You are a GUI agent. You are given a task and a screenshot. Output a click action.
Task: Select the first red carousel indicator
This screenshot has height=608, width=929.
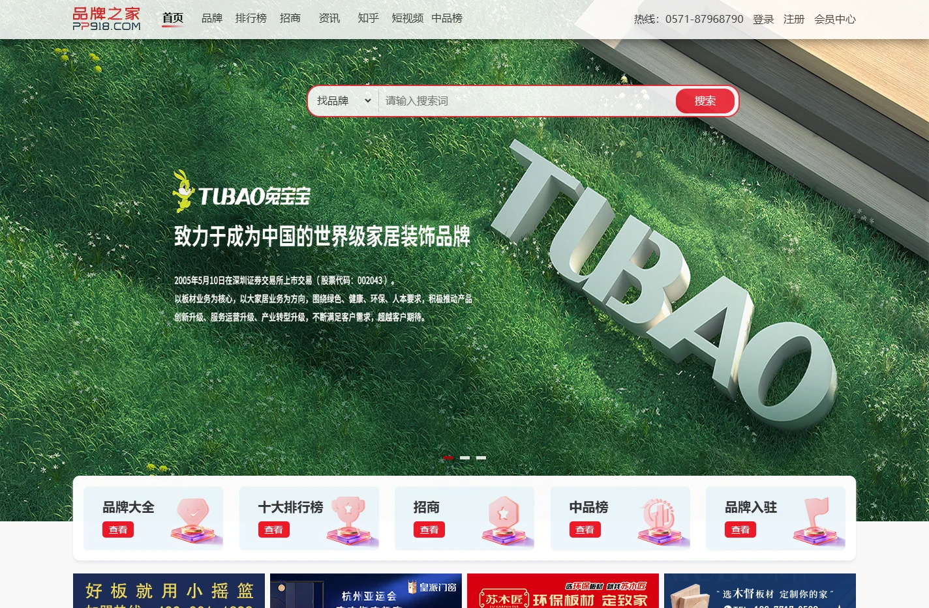pos(448,457)
